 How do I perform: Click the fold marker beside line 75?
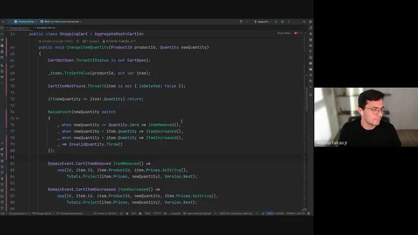click(x=18, y=118)
